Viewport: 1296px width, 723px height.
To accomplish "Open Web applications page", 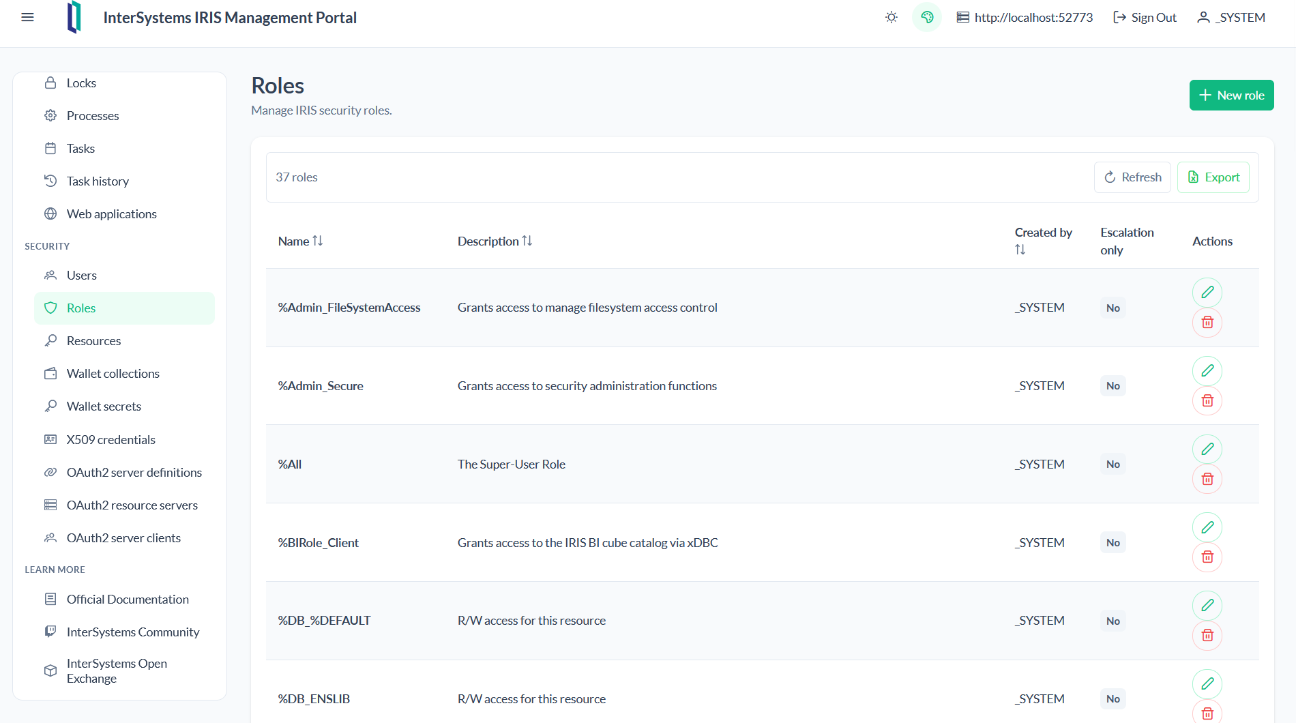I will point(124,214).
